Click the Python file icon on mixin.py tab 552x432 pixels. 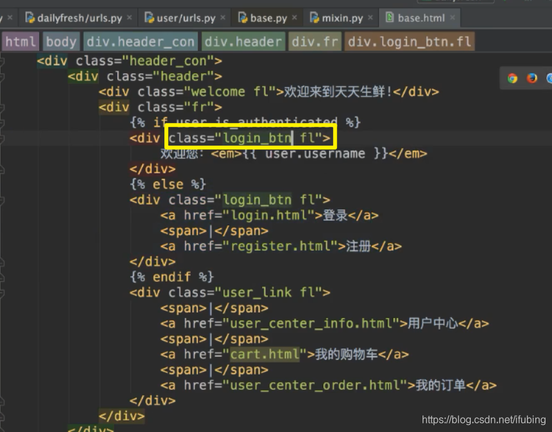[x=315, y=17]
